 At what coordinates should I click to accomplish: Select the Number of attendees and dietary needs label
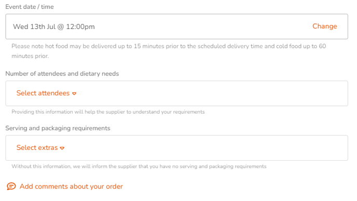pos(62,74)
